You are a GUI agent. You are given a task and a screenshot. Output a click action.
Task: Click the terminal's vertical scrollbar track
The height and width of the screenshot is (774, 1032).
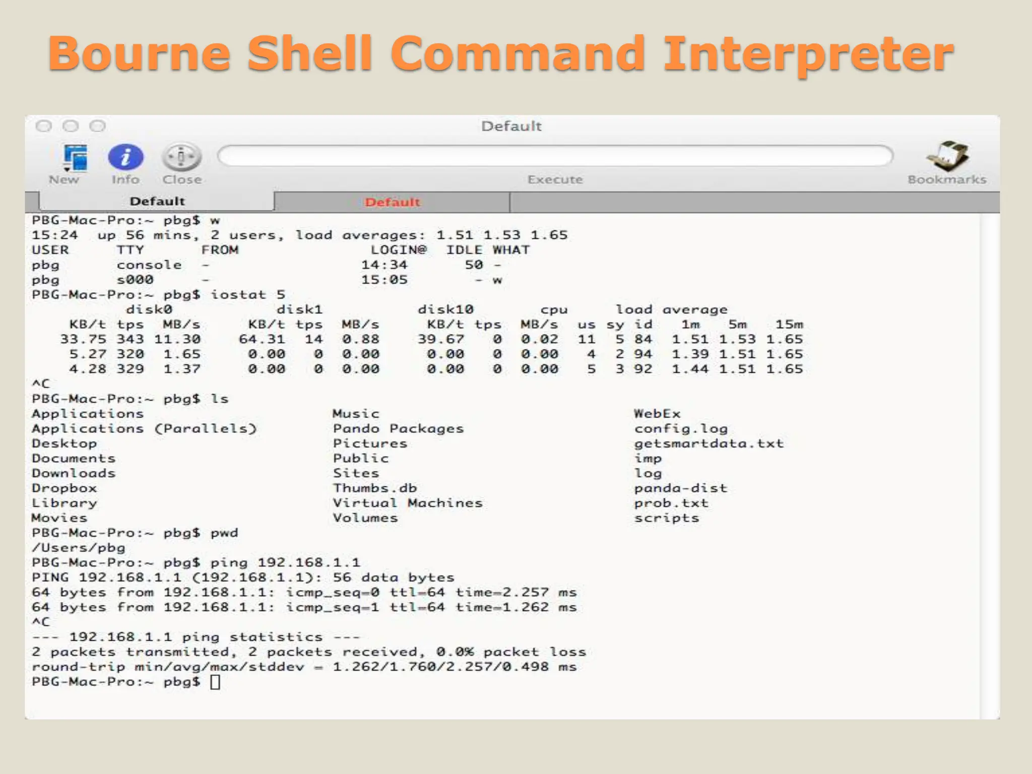click(990, 466)
